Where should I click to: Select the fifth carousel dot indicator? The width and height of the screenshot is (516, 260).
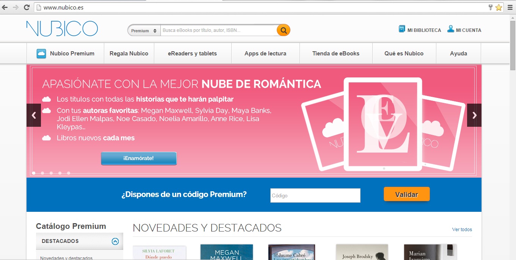click(69, 173)
